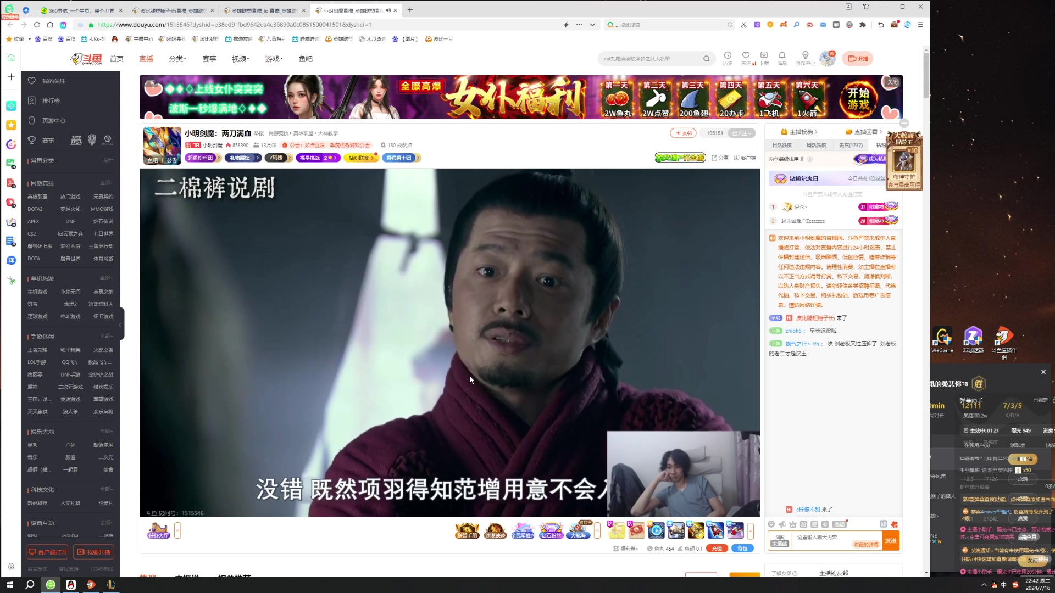Click browser sidebar home icon
1055x593 pixels.
pyautogui.click(x=11, y=58)
